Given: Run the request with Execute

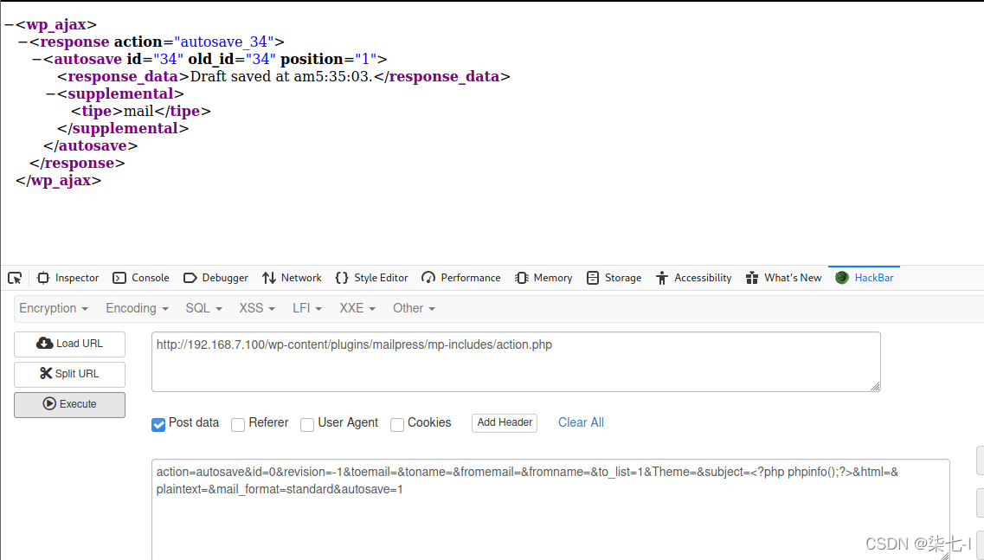Looking at the screenshot, I should coord(69,404).
